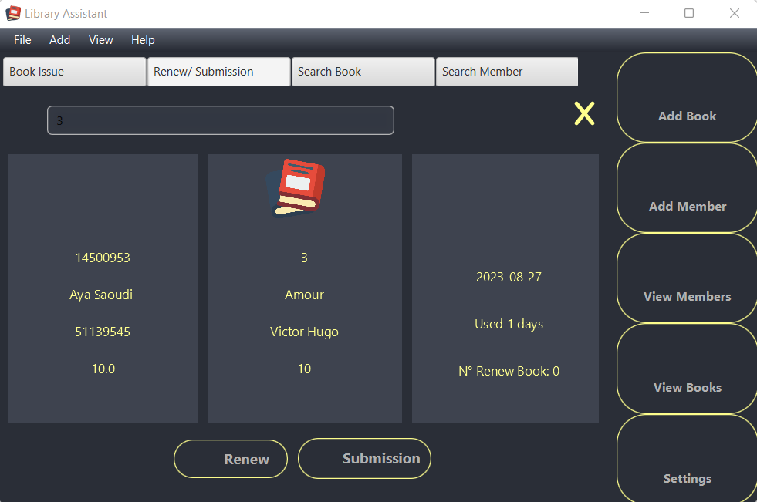Click the member ID 14500953
Image resolution: width=757 pixels, height=502 pixels.
tap(103, 258)
